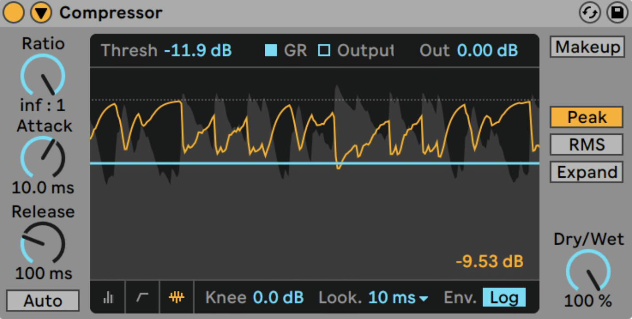The width and height of the screenshot is (632, 319).
Task: Toggle the Log envelope button
Action: tap(504, 298)
